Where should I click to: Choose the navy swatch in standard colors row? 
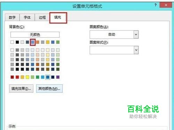click(x=53, y=77)
